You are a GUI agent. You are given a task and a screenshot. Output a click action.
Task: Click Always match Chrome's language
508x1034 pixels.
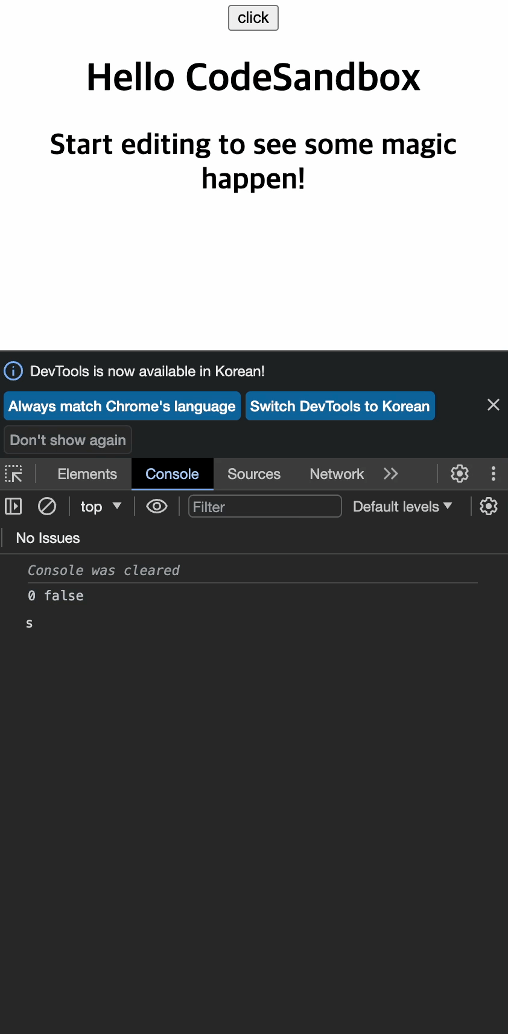(x=122, y=406)
